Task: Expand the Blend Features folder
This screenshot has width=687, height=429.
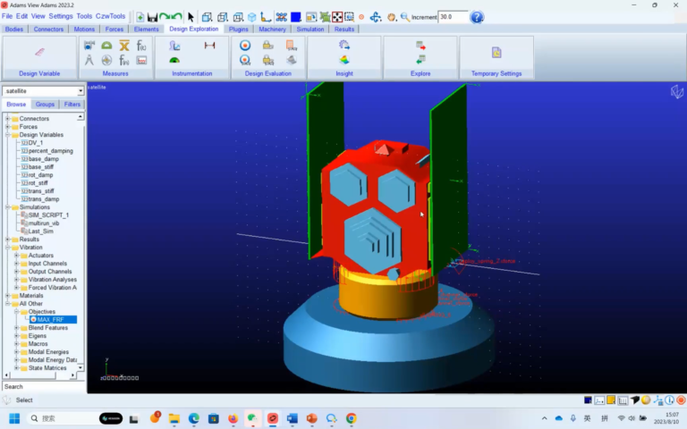Action: (x=17, y=328)
